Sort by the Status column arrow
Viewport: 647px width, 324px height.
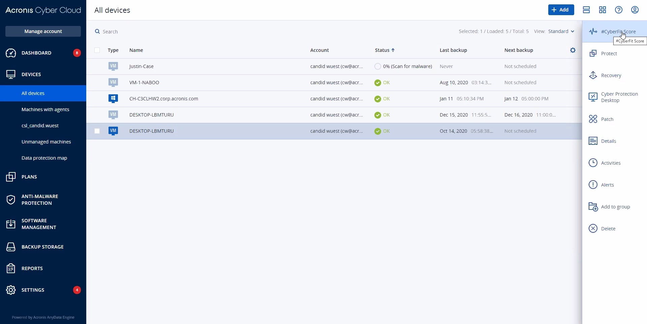coord(393,50)
